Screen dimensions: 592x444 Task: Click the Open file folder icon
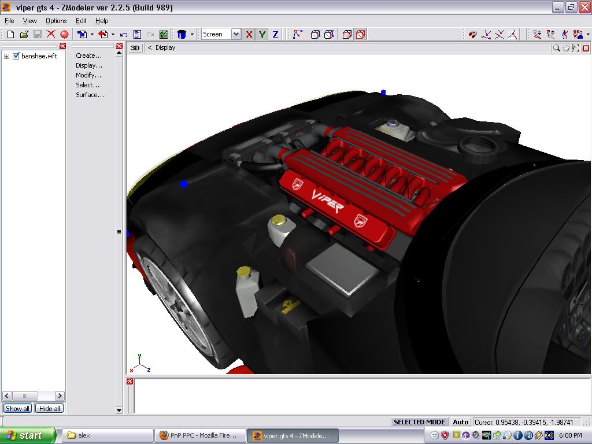(24, 35)
